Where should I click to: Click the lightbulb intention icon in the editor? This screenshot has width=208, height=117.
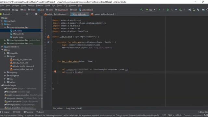(x=55, y=71)
